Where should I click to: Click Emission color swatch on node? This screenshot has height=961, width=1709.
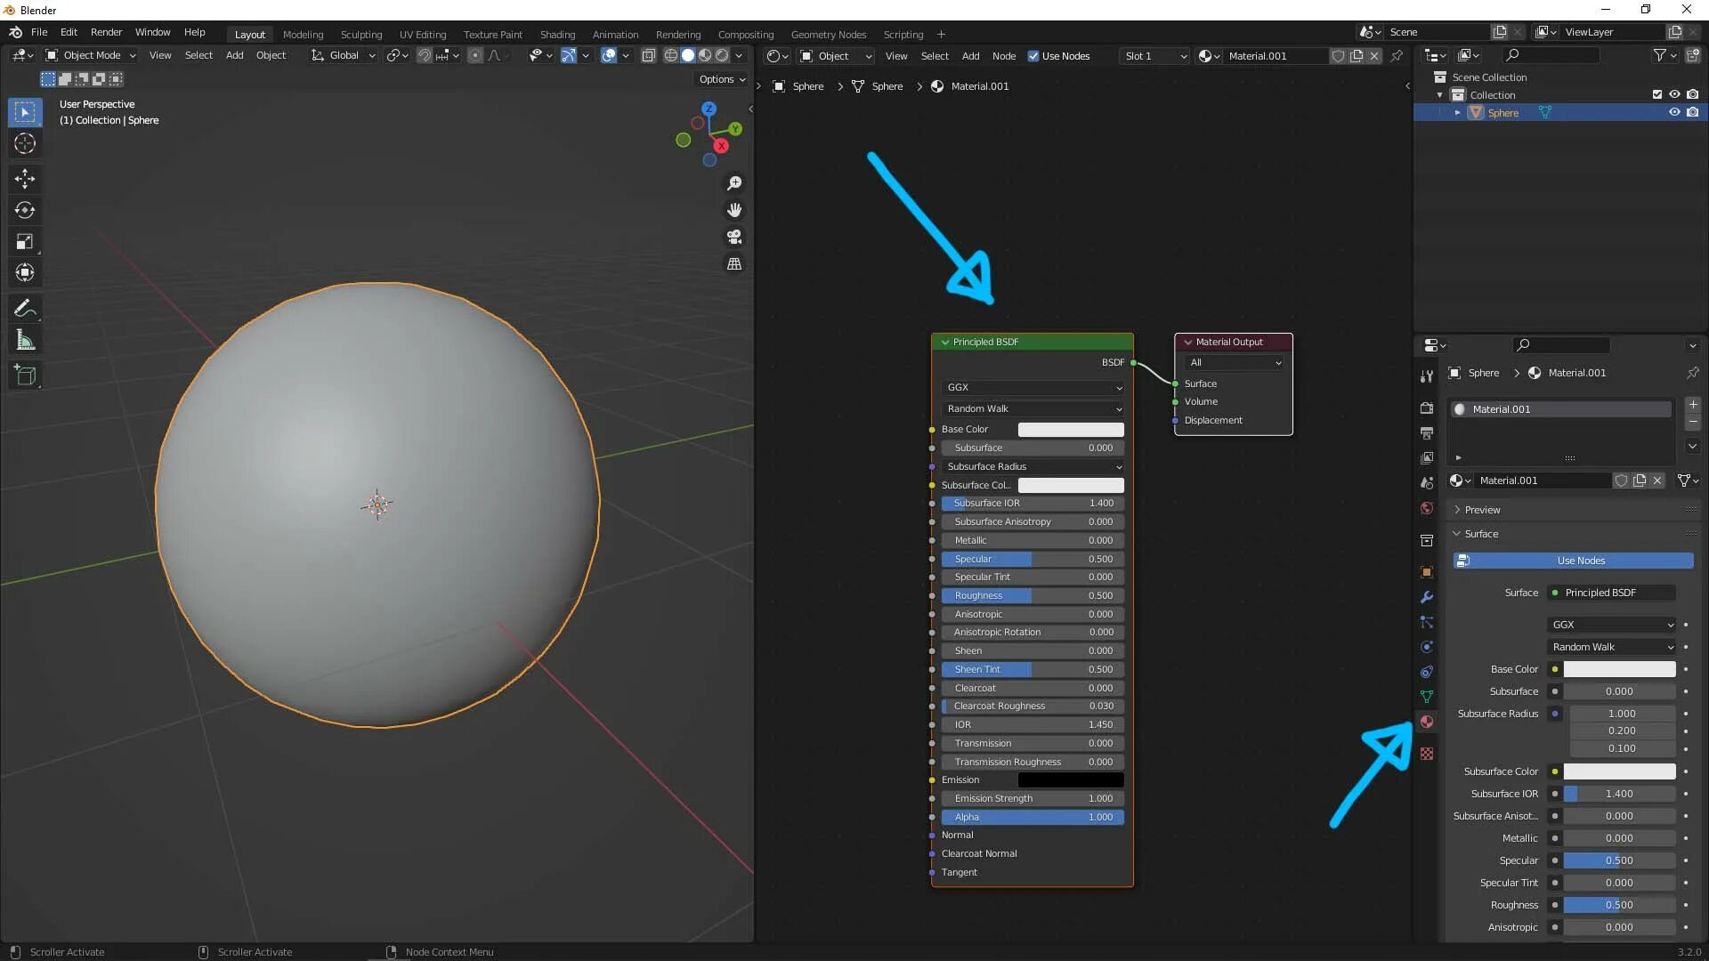[1071, 779]
